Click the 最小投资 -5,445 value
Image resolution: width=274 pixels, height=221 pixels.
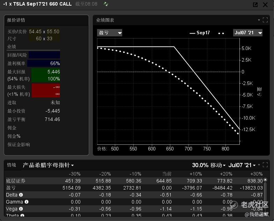53,111
